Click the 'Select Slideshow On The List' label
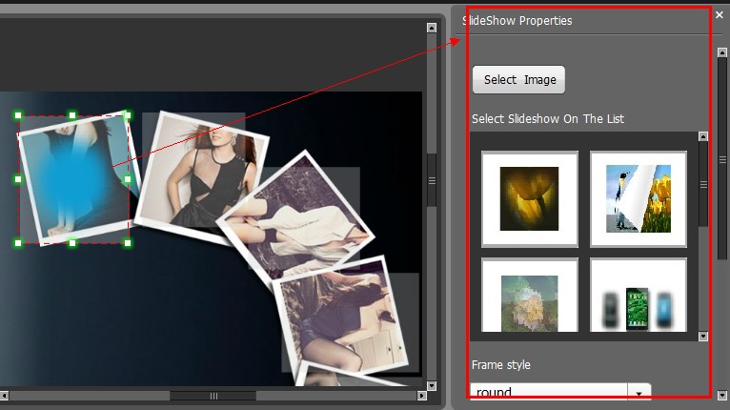 pos(548,119)
